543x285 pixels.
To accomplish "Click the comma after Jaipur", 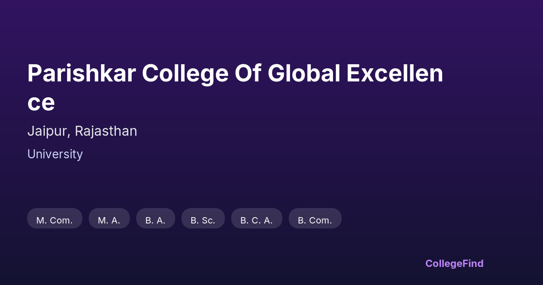I will 69,135.
